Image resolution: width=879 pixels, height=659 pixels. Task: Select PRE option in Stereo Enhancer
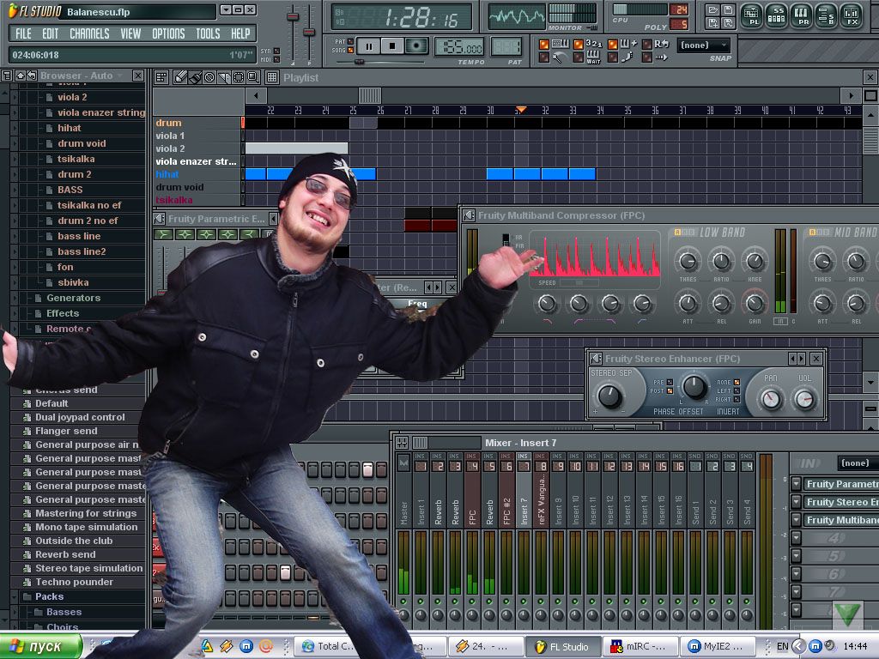(670, 382)
